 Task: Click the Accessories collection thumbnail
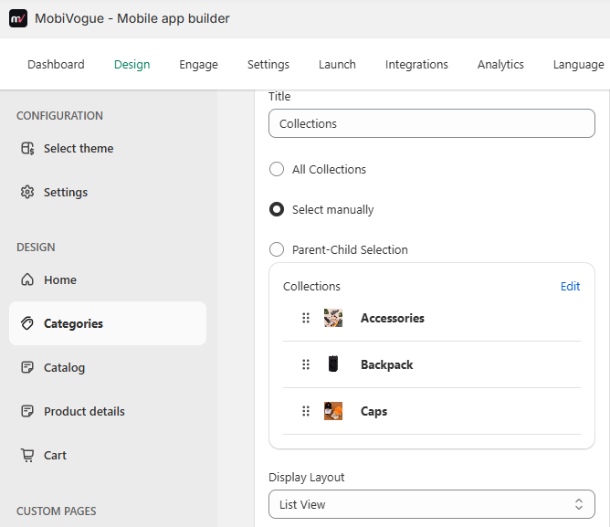tap(333, 318)
